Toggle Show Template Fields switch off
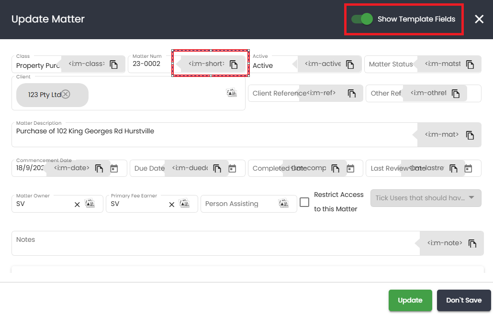493x314 pixels. [x=362, y=19]
